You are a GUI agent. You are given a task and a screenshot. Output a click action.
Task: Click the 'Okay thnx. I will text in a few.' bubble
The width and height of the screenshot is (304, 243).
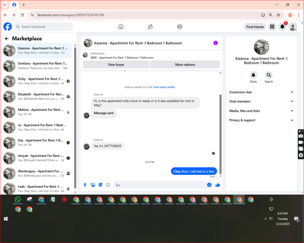194,171
